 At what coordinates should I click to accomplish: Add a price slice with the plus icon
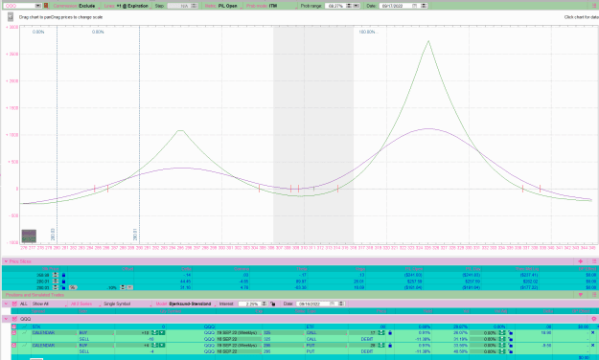click(580, 261)
